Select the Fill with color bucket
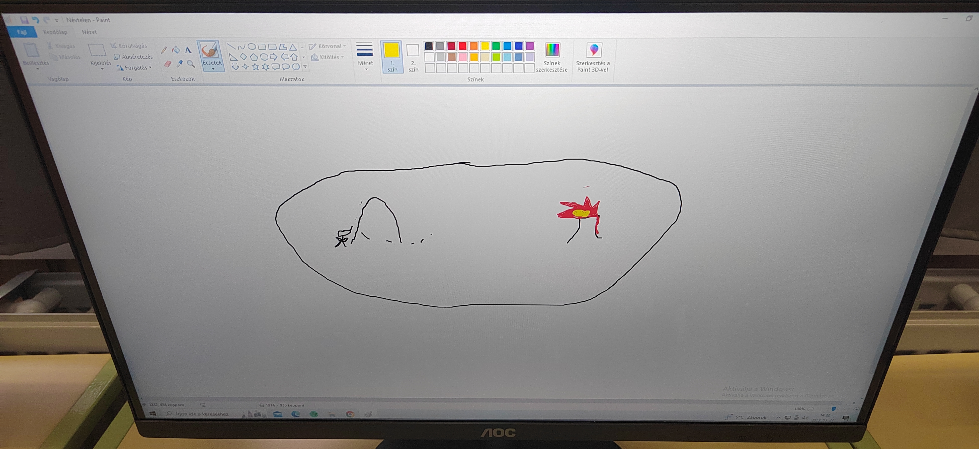Screen dimensions: 979x449 coord(176,50)
